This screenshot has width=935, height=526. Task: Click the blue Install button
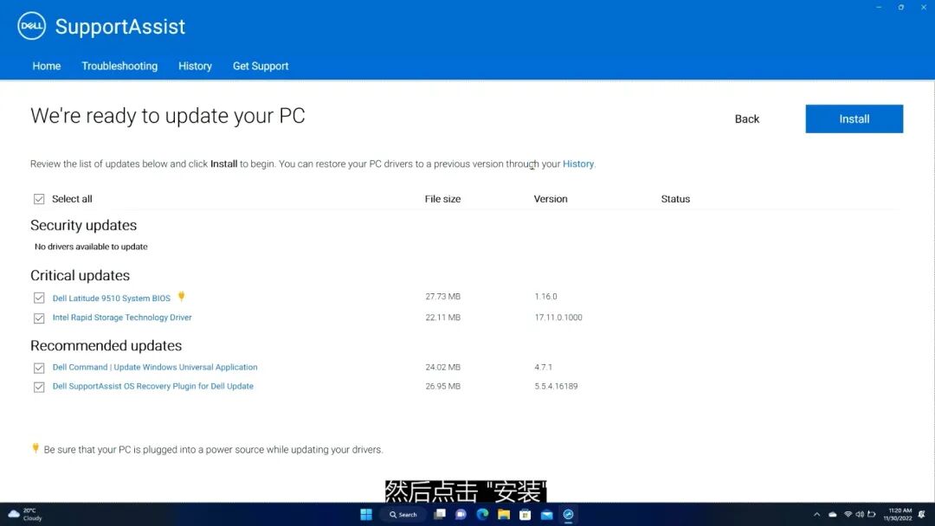[854, 119]
